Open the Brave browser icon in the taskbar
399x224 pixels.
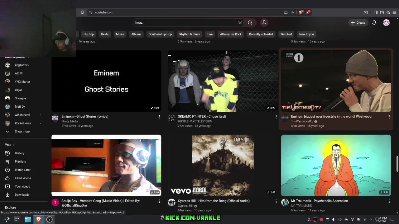pos(39,219)
